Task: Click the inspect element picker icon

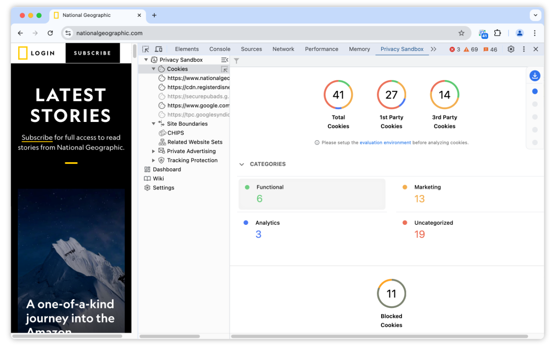Action: [x=146, y=49]
